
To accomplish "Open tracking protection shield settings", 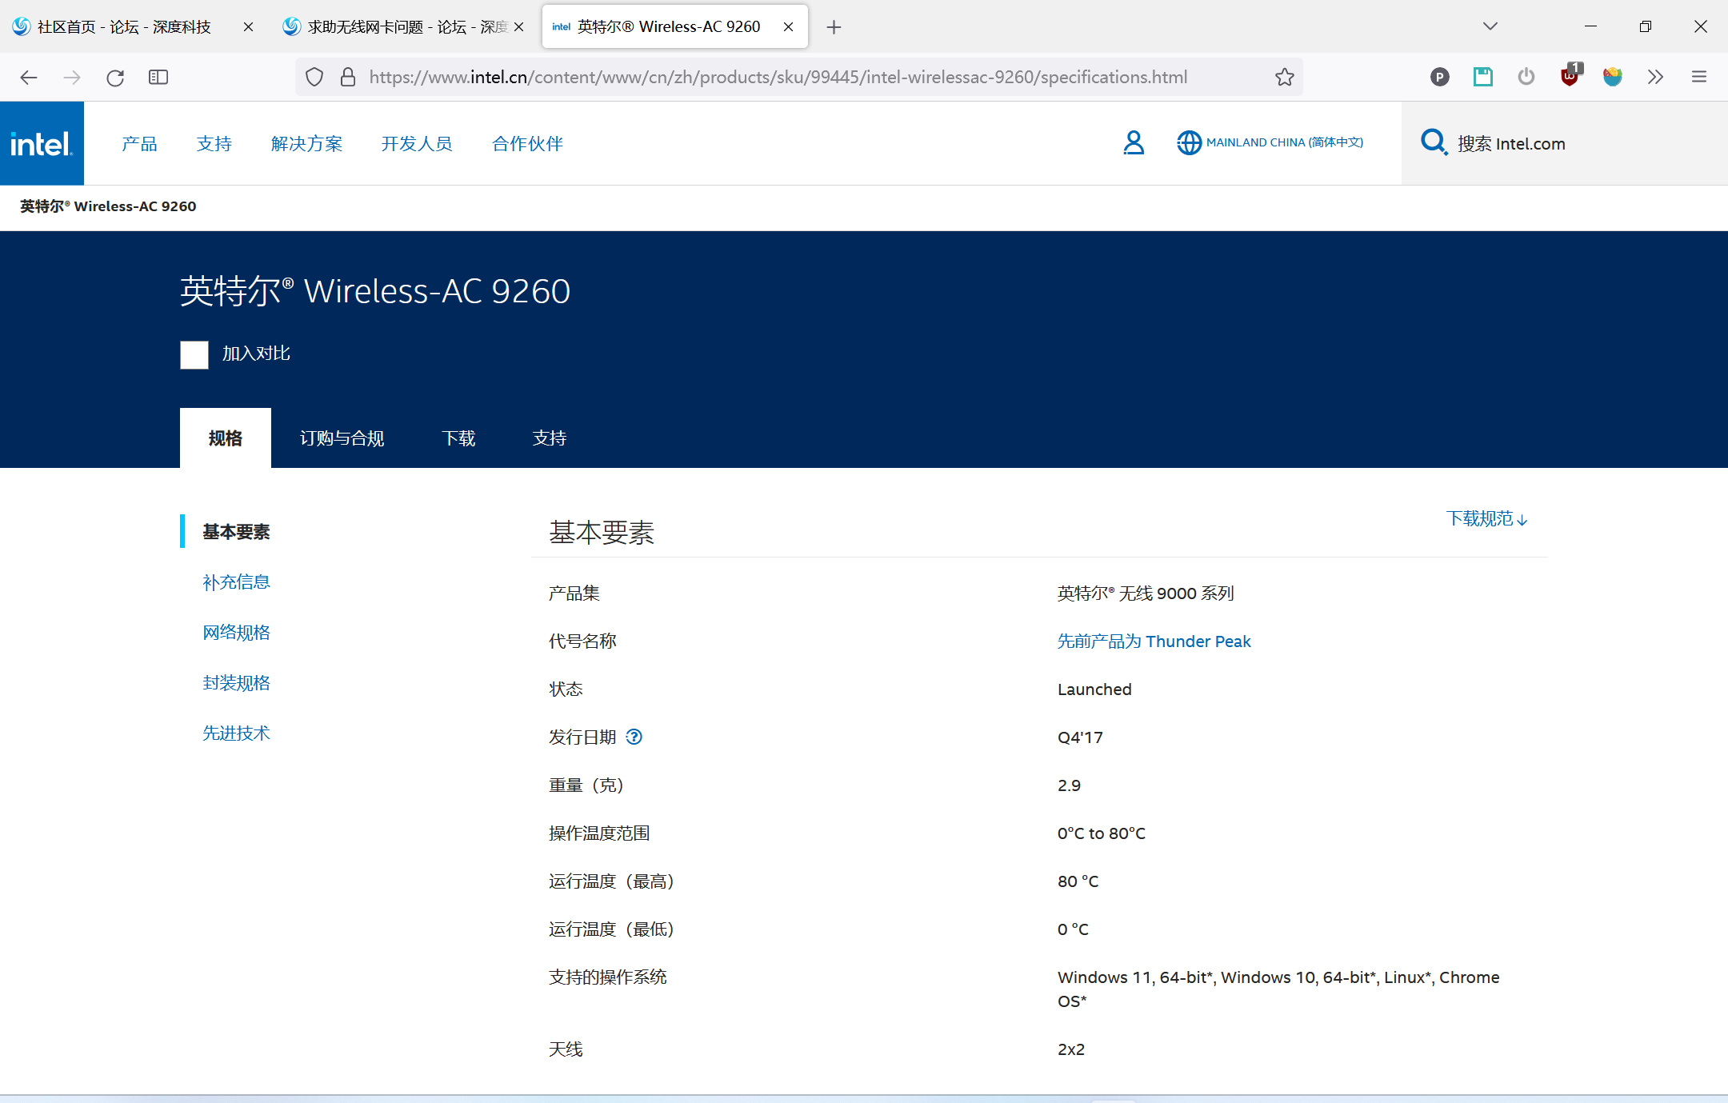I will [314, 77].
